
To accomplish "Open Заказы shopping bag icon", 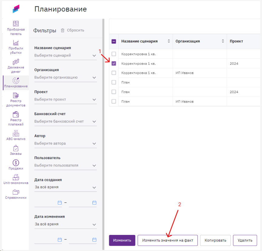I will pos(16,148).
